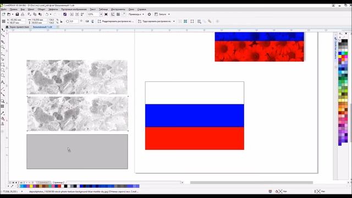The image size is (352, 198).
Task: Click the Paste icon in the toolbar
Action: 40,14
